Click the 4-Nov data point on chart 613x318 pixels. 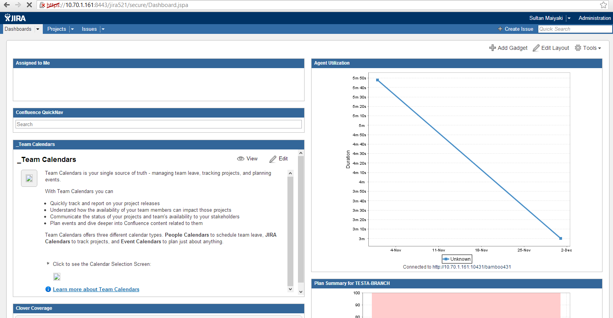[x=377, y=80]
